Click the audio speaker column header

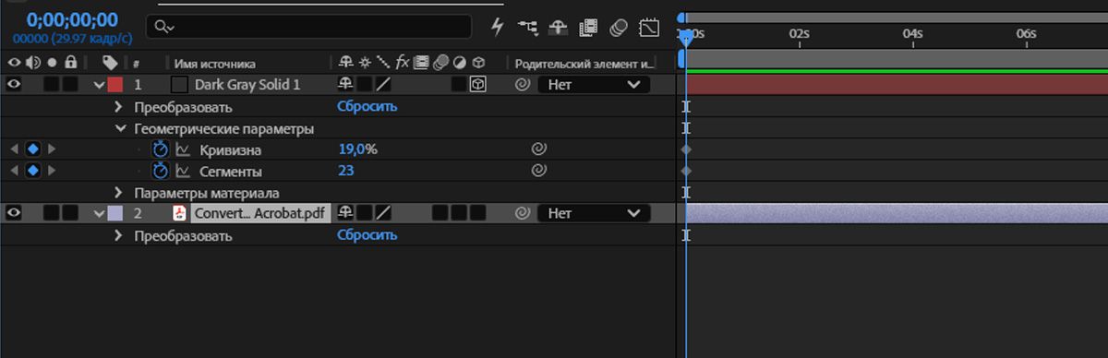[x=33, y=63]
